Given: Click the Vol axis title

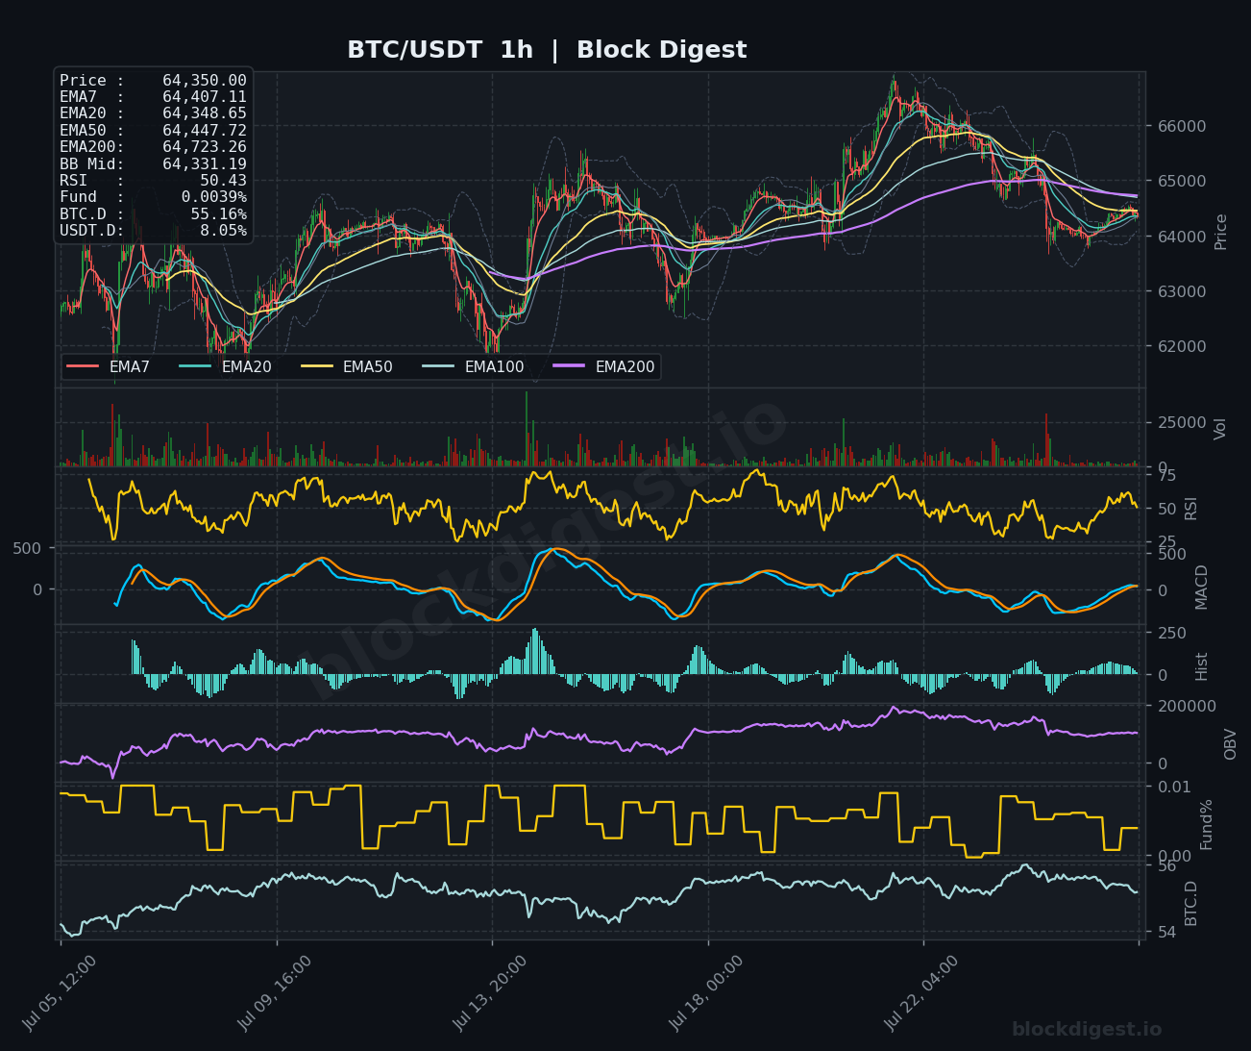Looking at the screenshot, I should pyautogui.click(x=1221, y=429).
